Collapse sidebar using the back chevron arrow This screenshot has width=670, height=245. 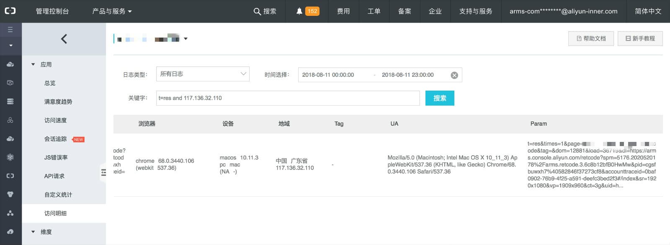point(64,39)
